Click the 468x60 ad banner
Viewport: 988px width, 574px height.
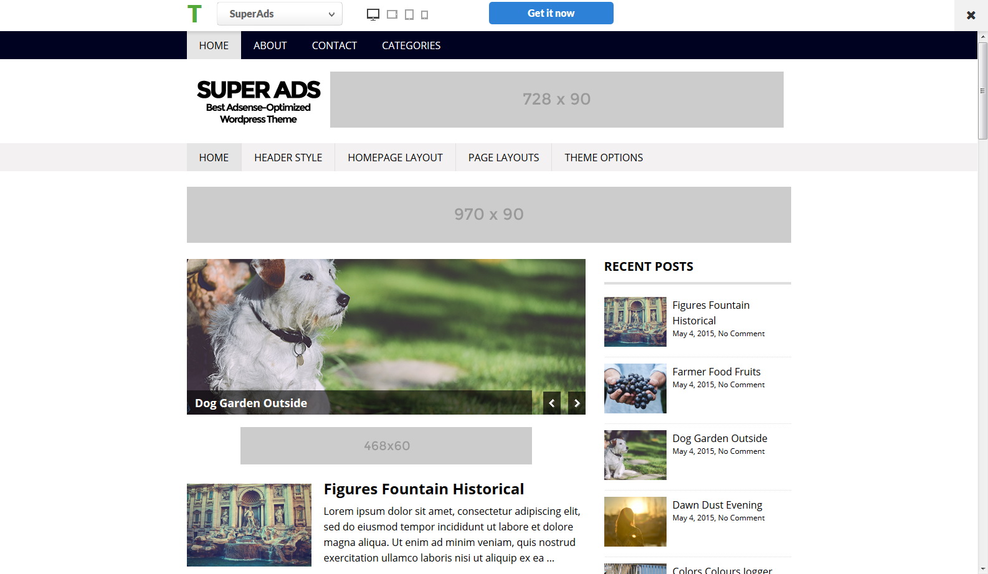click(x=386, y=446)
